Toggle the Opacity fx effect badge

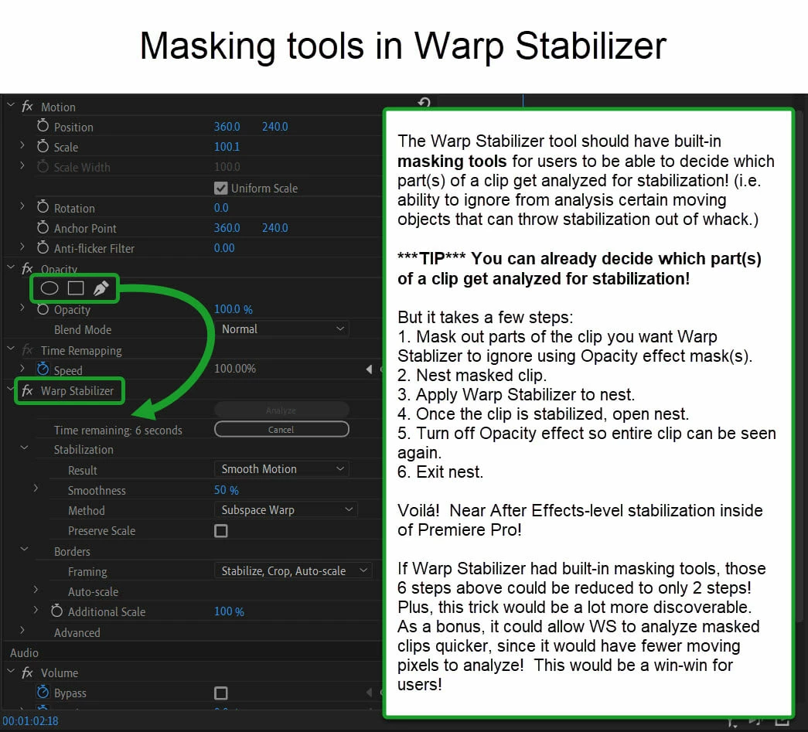(27, 268)
